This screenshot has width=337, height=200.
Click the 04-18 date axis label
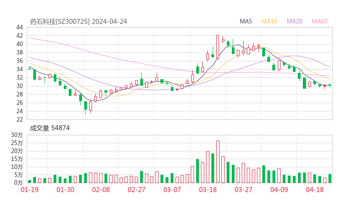(x=315, y=190)
